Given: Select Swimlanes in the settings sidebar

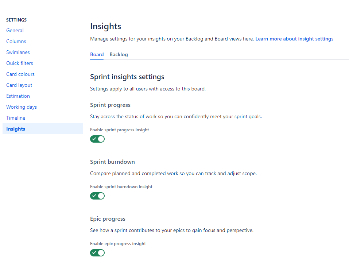Looking at the screenshot, I should (x=18, y=52).
